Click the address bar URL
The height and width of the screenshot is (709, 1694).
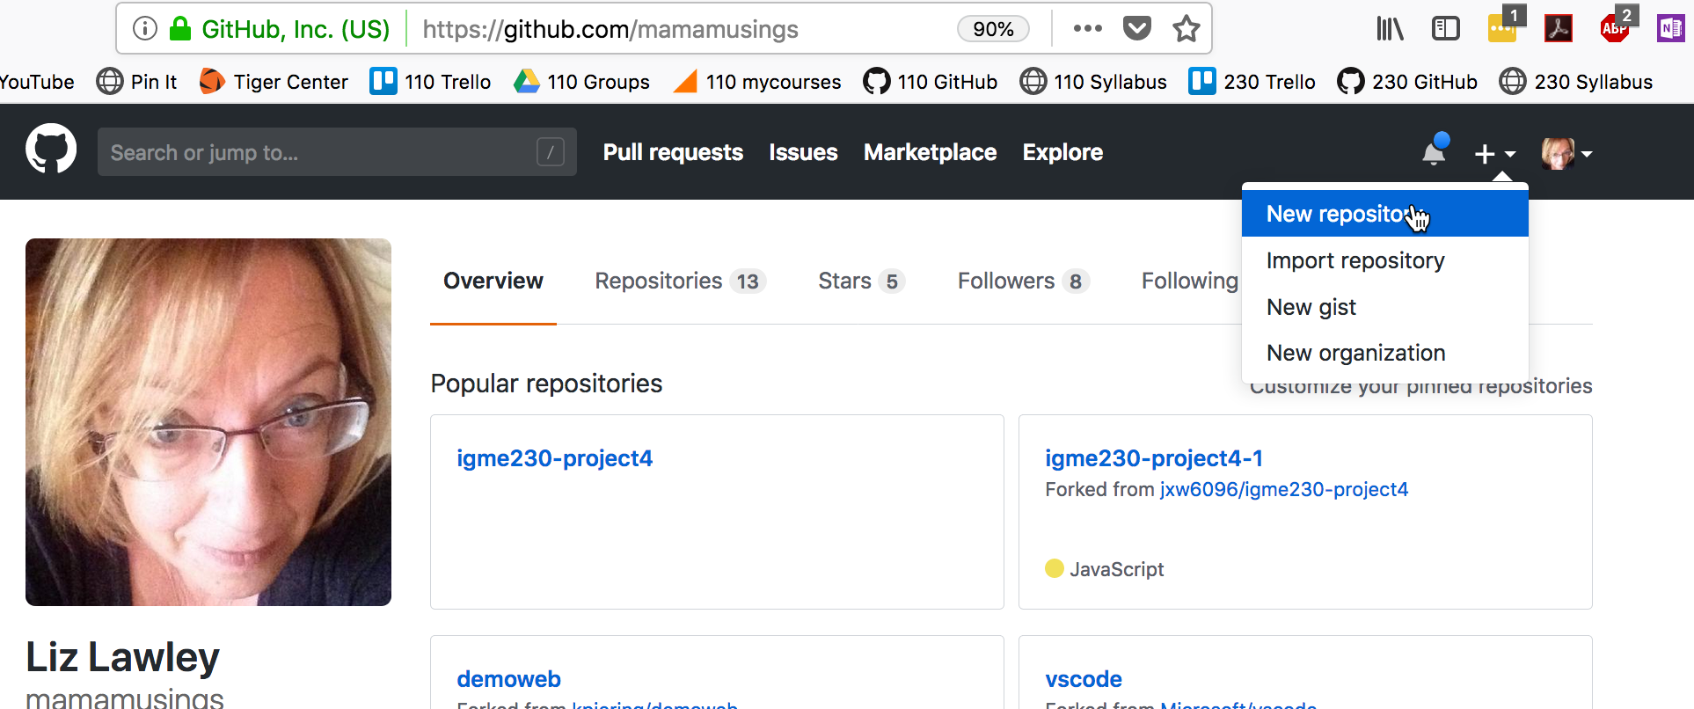pyautogui.click(x=610, y=29)
